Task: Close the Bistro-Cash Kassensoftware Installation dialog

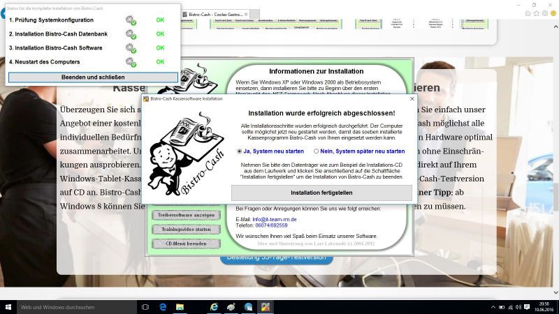Action: [x=412, y=99]
